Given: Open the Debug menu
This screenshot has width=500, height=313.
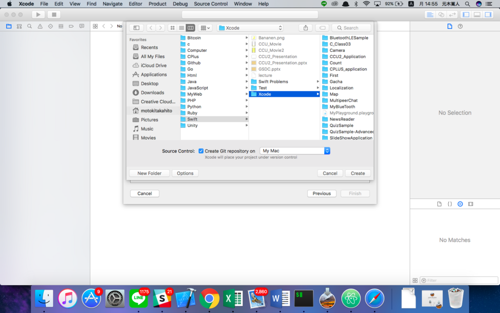Looking at the screenshot, I should tap(180, 4).
